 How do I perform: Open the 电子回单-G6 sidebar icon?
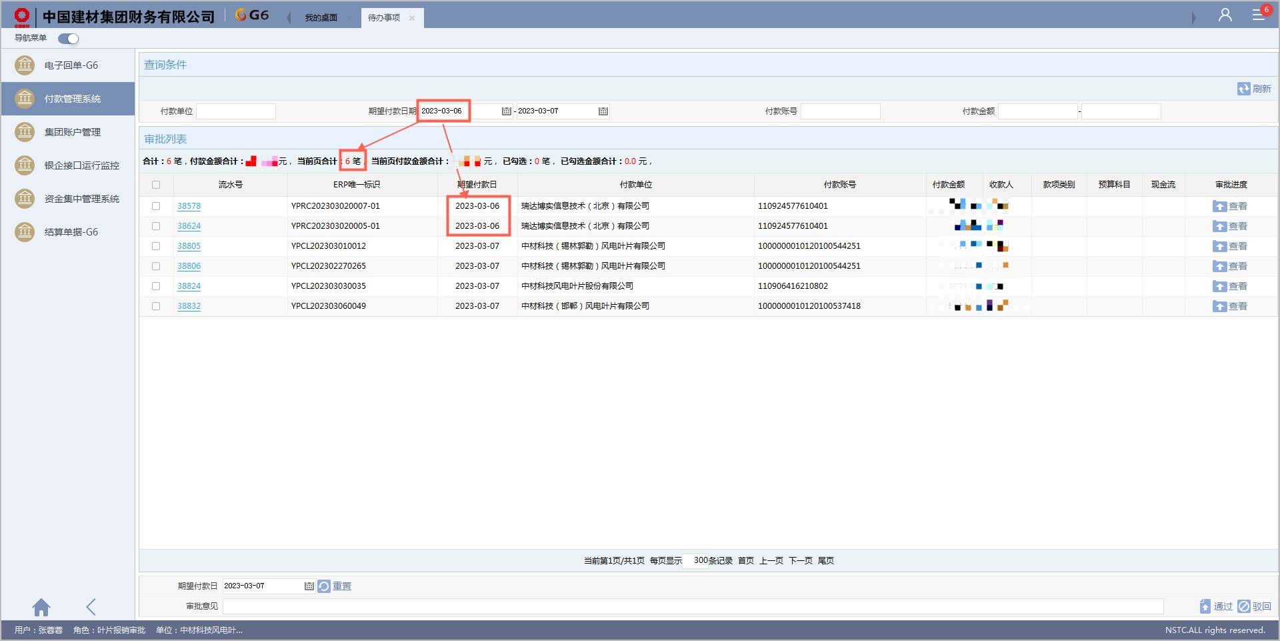25,65
